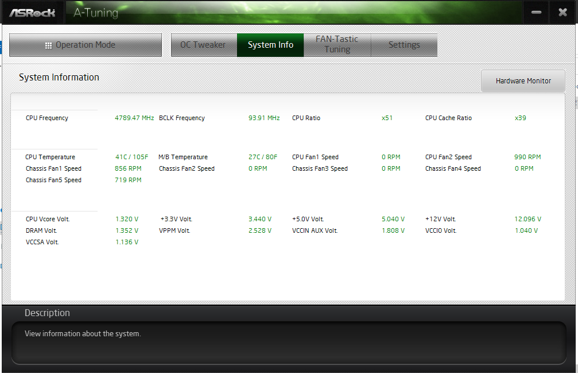
Task: Click the 1.040 V value
Action: click(x=526, y=230)
